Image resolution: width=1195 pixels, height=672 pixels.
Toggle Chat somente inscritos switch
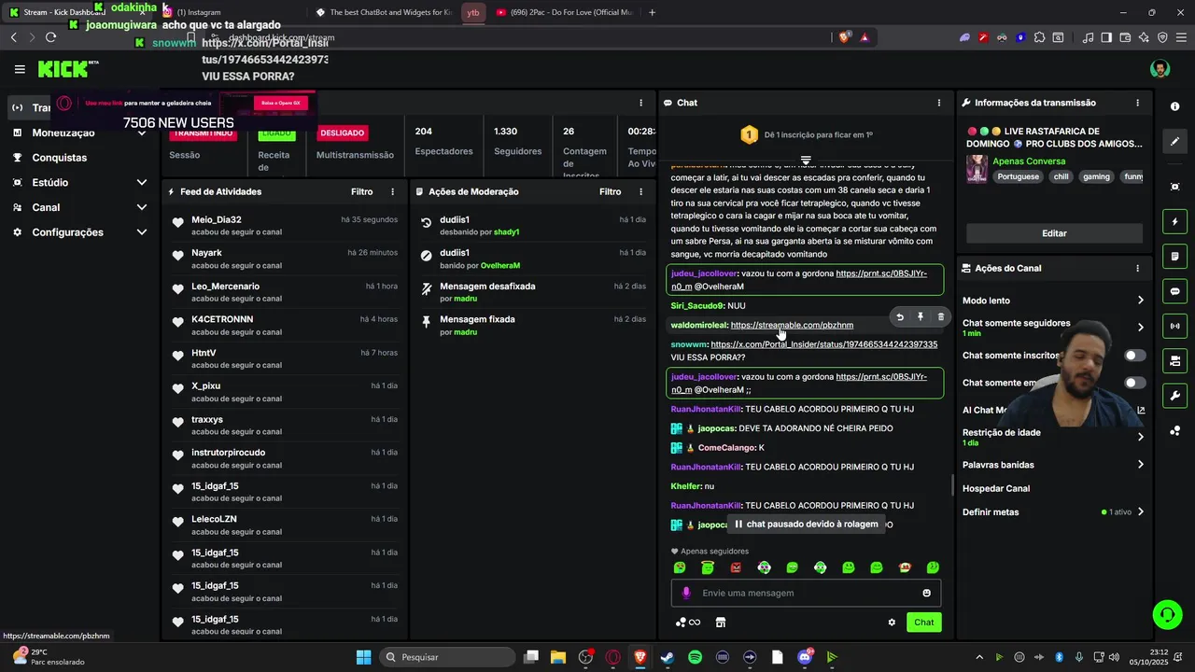click(x=1134, y=356)
